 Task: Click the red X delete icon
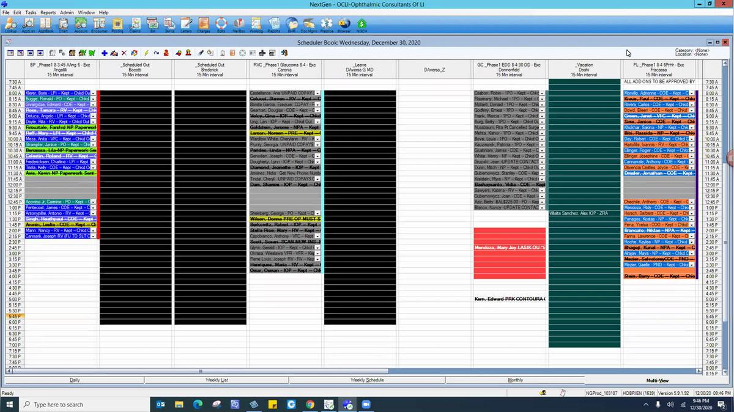click(124, 53)
